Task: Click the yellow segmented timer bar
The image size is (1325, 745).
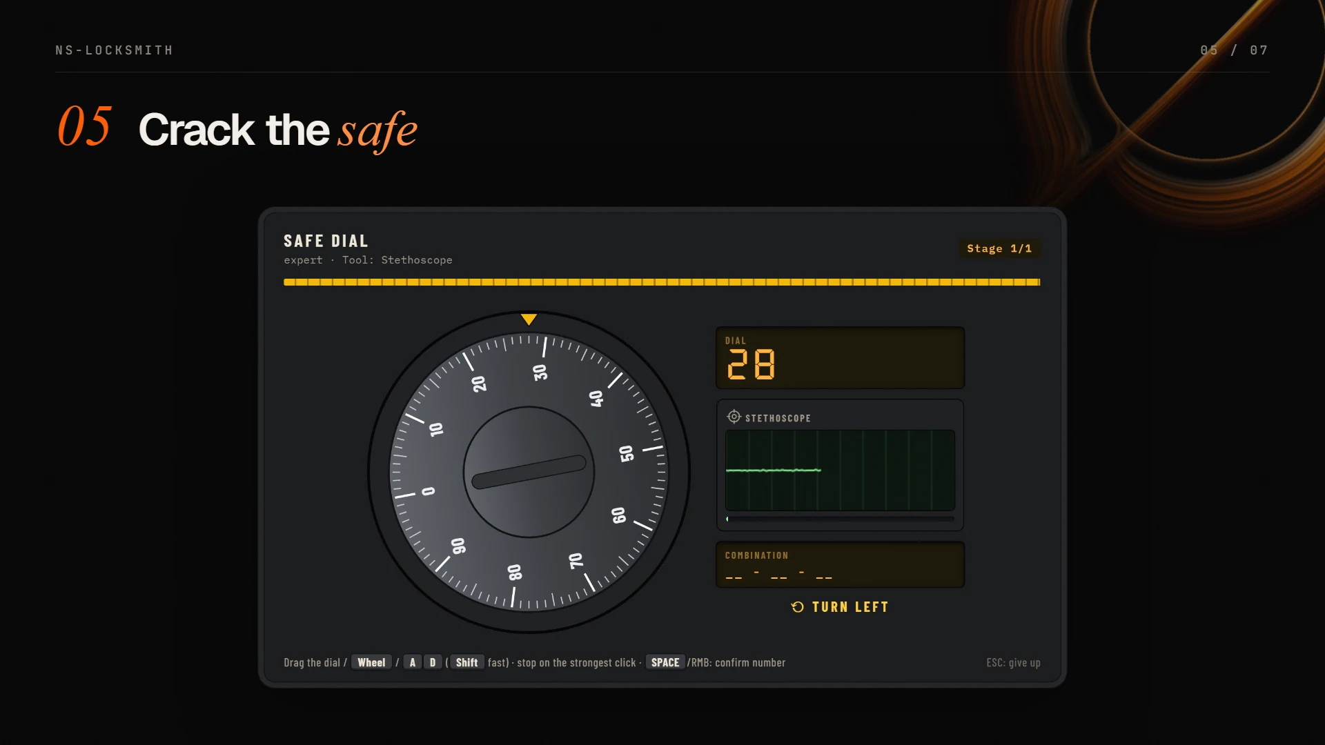Action: 662,282
